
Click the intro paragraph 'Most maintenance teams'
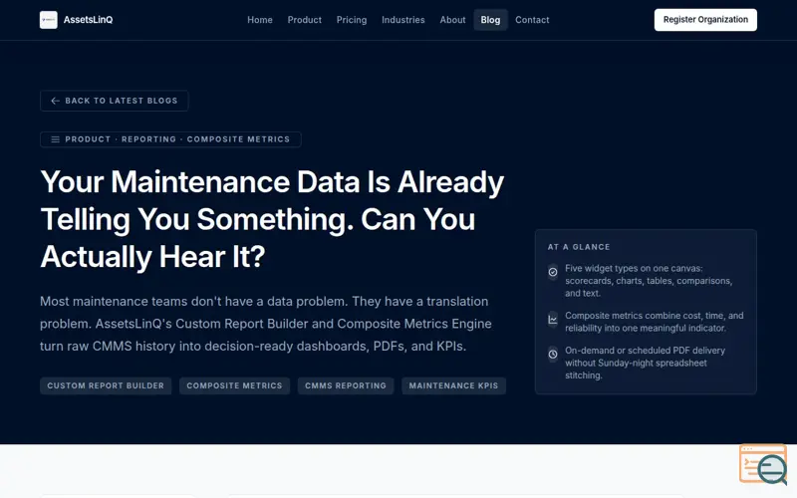[266, 324]
